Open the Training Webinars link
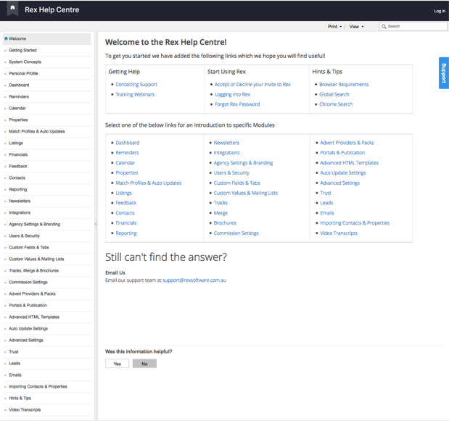 [135, 94]
